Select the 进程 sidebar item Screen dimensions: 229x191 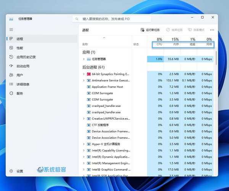point(42,39)
